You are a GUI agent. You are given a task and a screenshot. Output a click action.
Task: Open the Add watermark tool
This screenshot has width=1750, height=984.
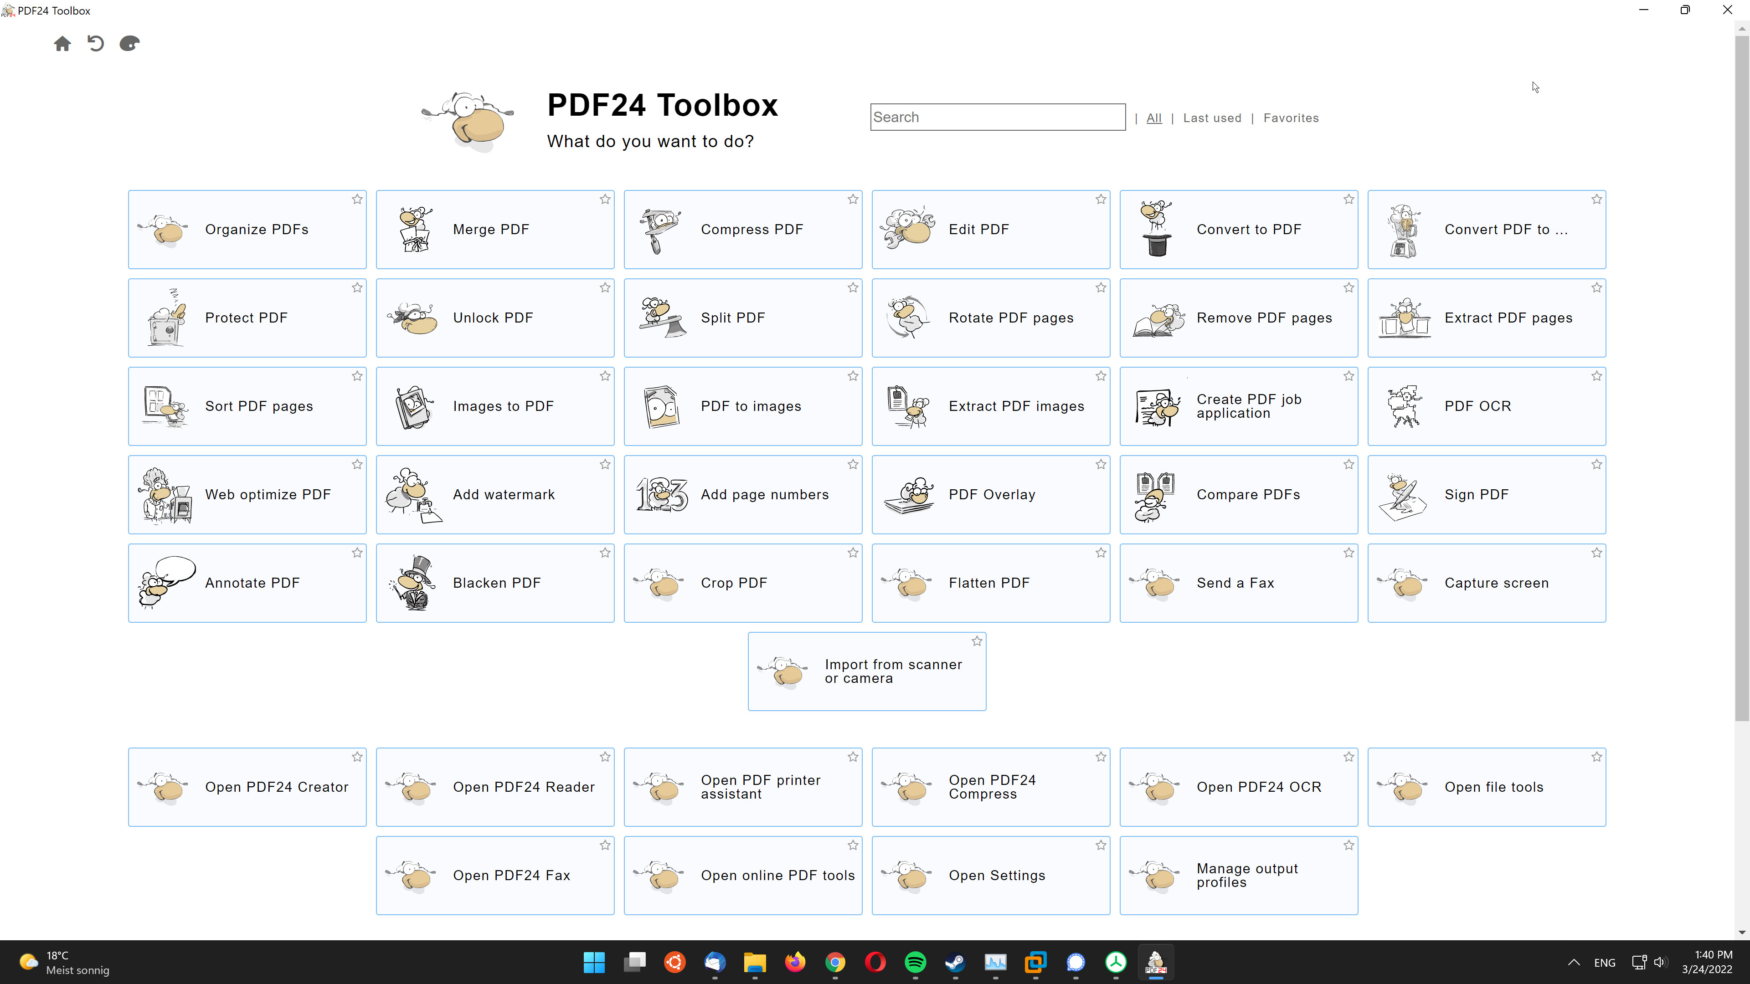point(495,494)
